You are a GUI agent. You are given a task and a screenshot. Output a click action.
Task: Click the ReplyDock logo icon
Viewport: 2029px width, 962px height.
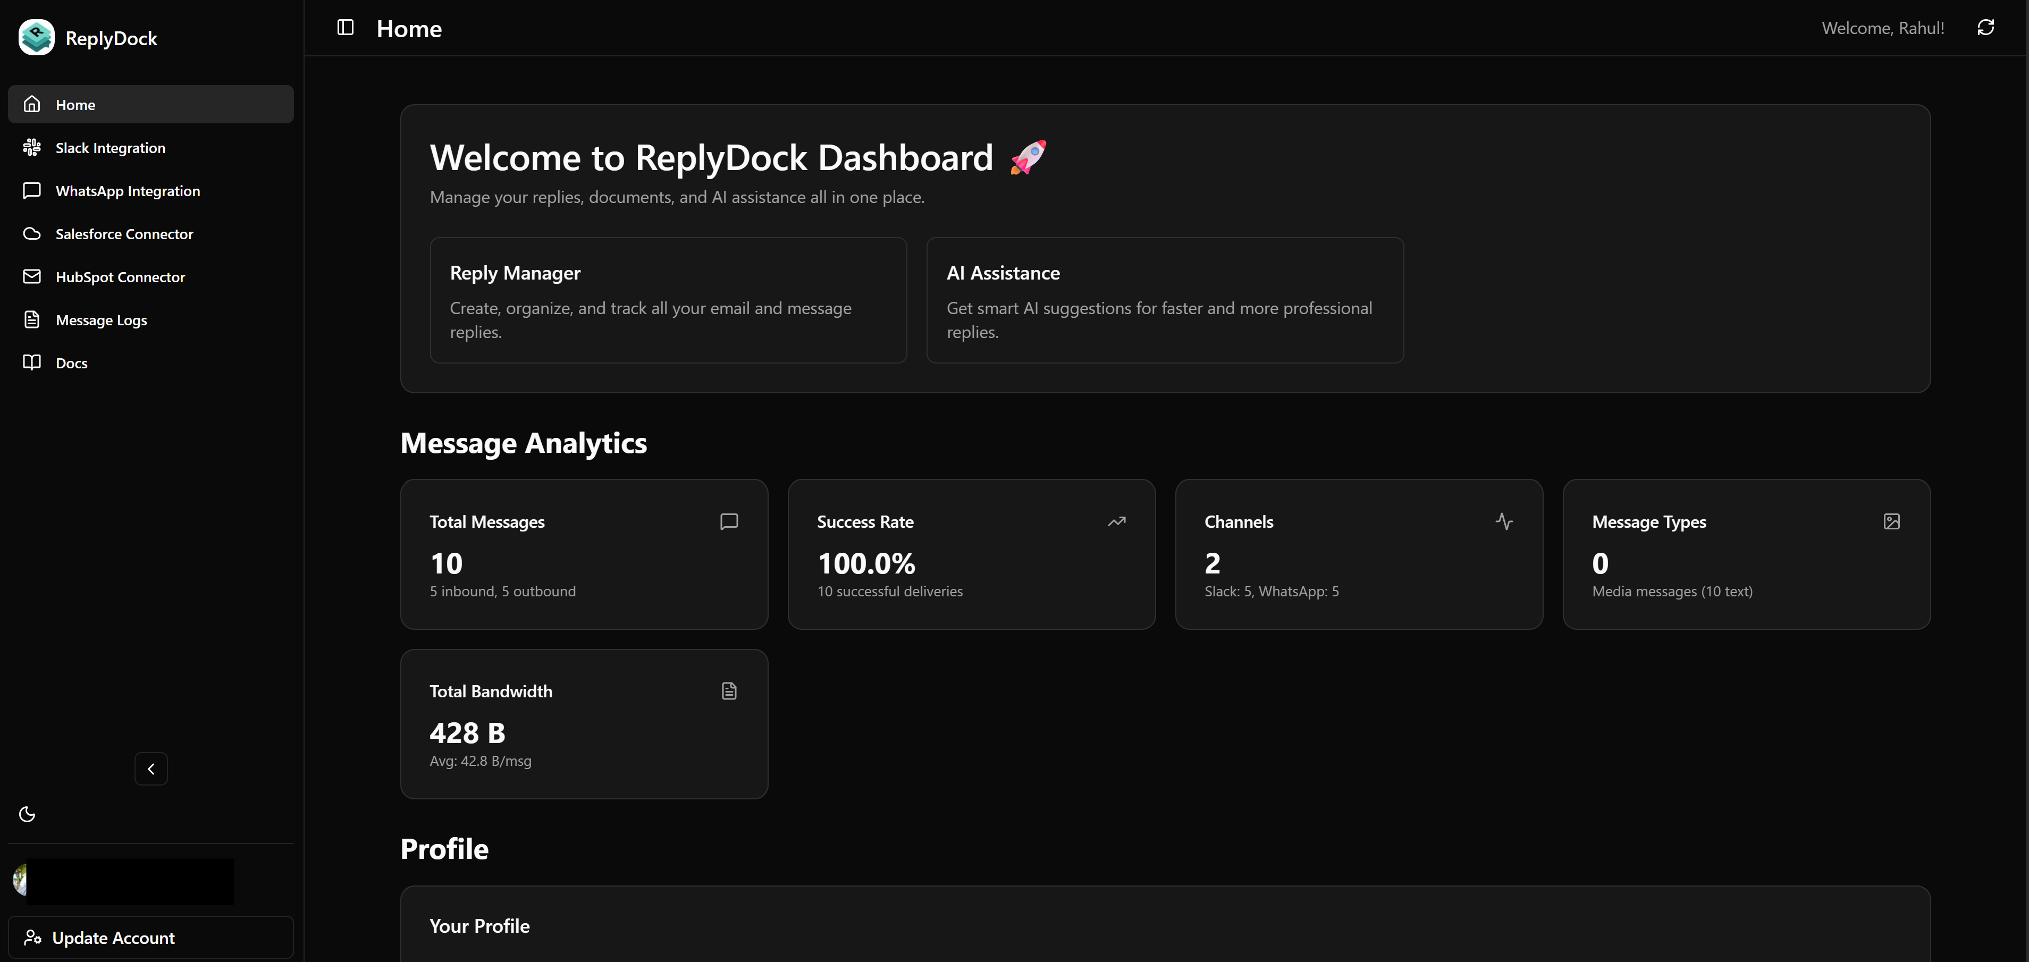[36, 37]
